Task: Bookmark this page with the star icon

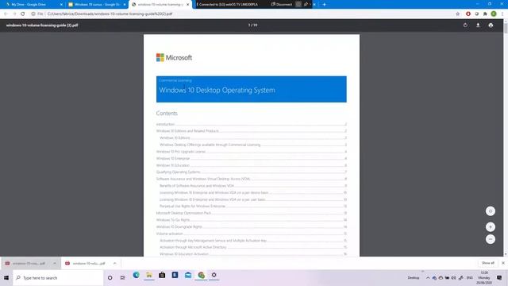Action: point(457,14)
